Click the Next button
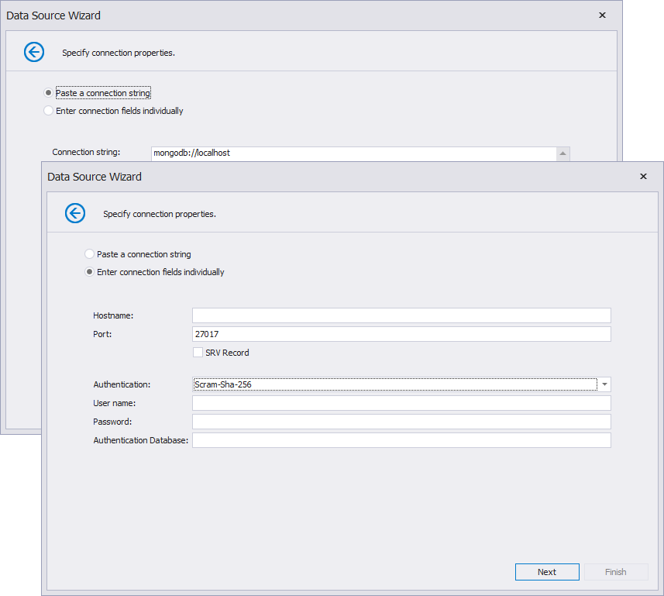 [x=547, y=572]
